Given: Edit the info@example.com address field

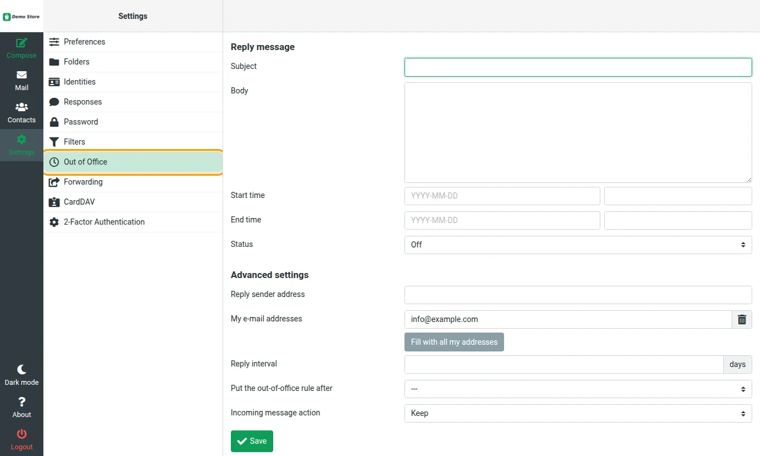Looking at the screenshot, I should click(x=568, y=319).
